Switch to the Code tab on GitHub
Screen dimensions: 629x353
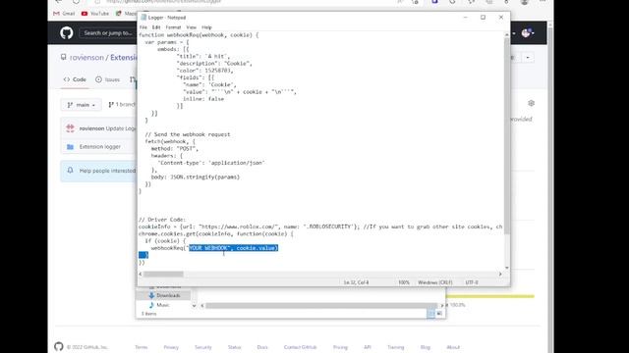click(75, 79)
